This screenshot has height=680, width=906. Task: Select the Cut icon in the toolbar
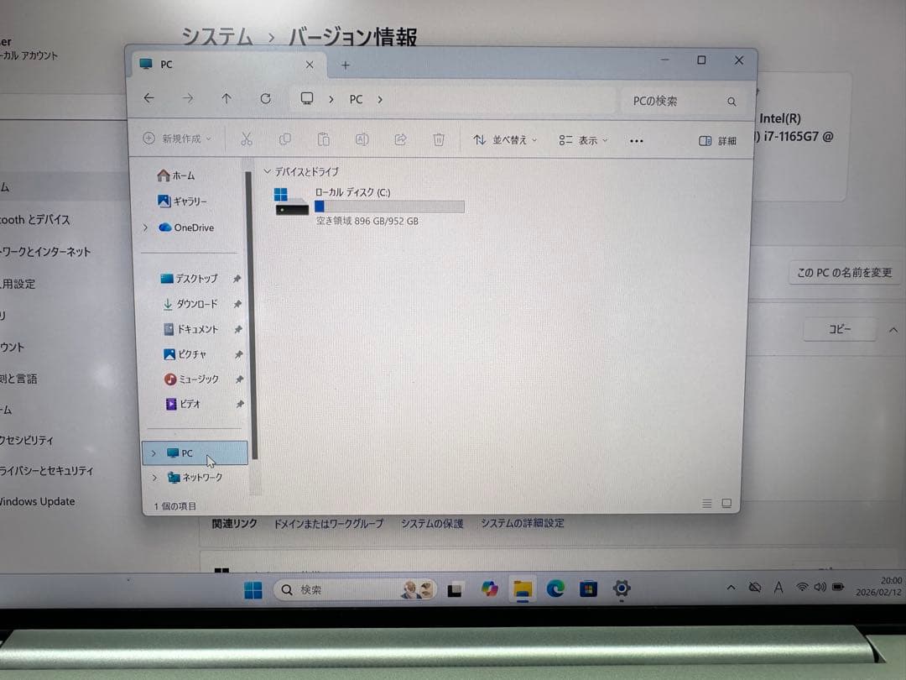pyautogui.click(x=247, y=139)
